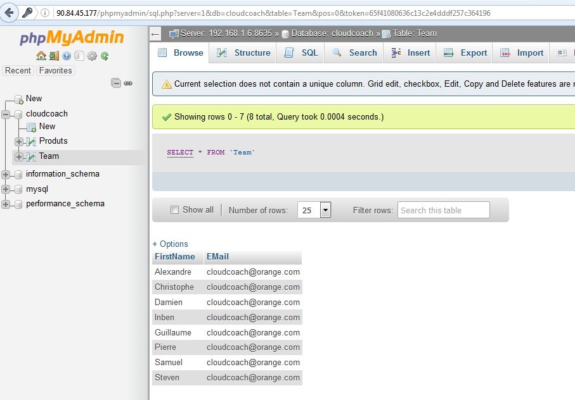This screenshot has height=400, width=575.
Task: Select the New database tree item
Action: [34, 99]
